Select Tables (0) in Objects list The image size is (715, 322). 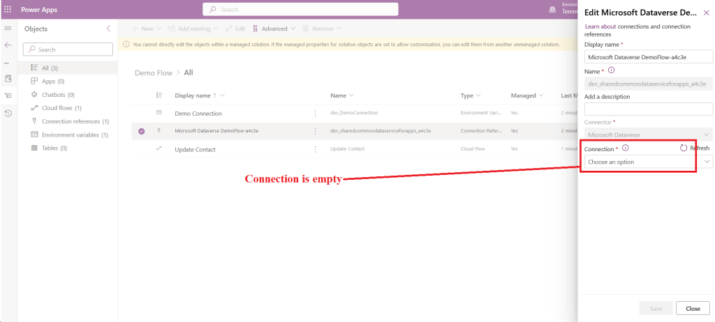click(x=68, y=148)
